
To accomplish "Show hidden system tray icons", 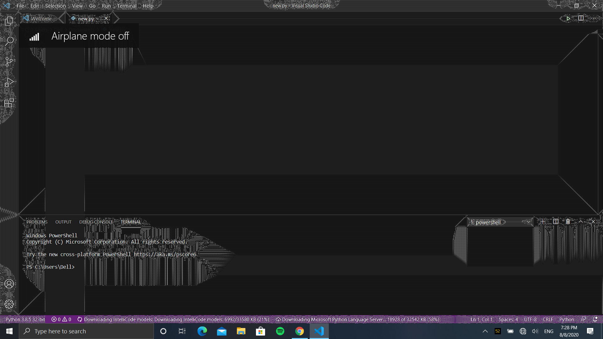I will pos(485,331).
